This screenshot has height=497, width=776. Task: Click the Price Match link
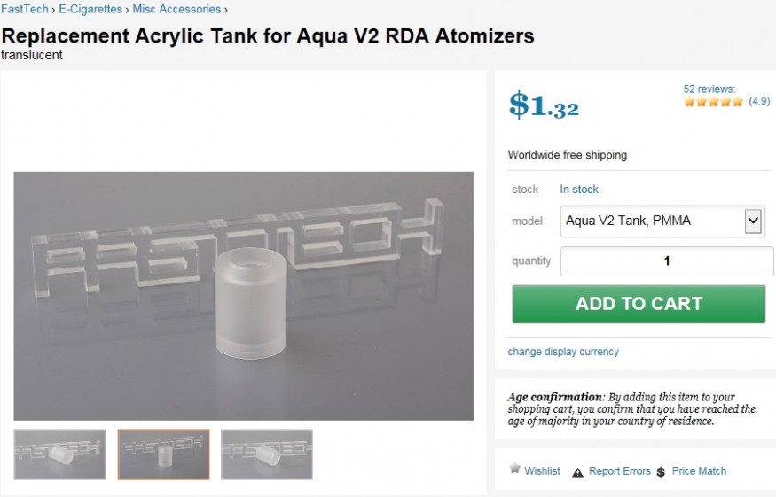coord(699,471)
